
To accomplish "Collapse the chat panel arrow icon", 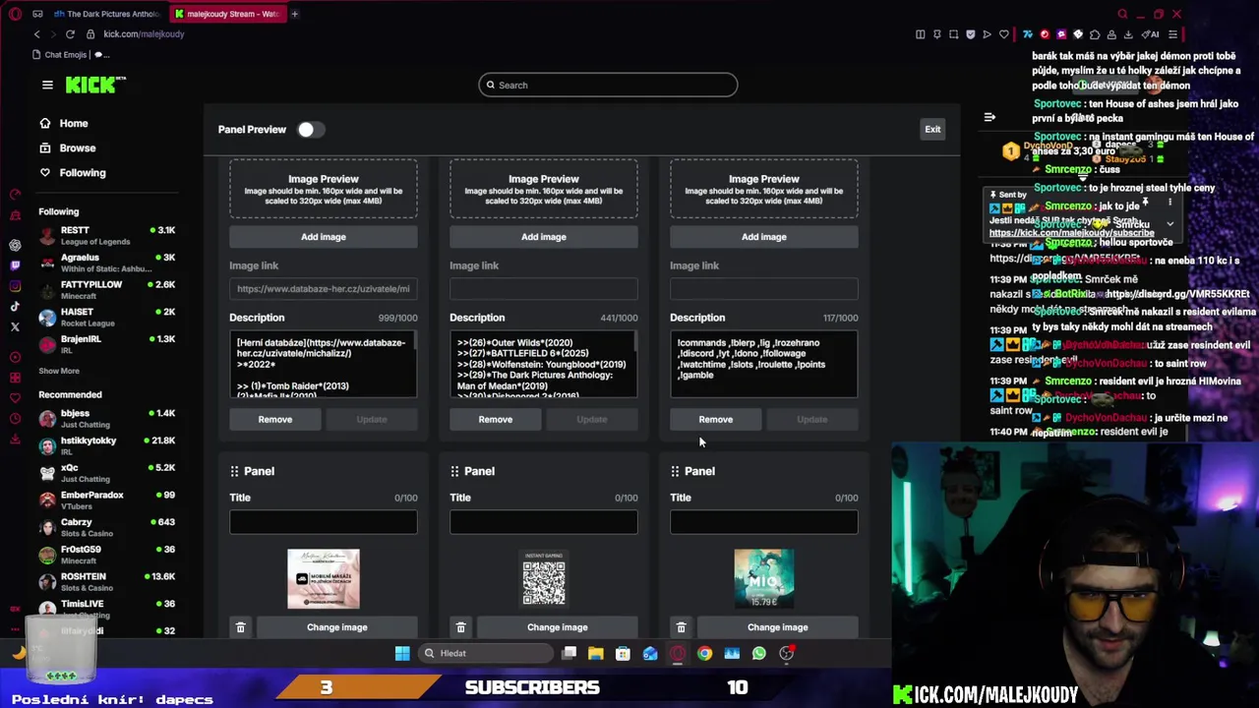I will coord(989,117).
